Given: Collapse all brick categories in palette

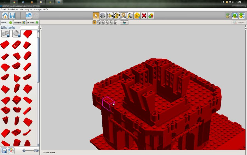Looking at the screenshot, I should coord(16,34).
